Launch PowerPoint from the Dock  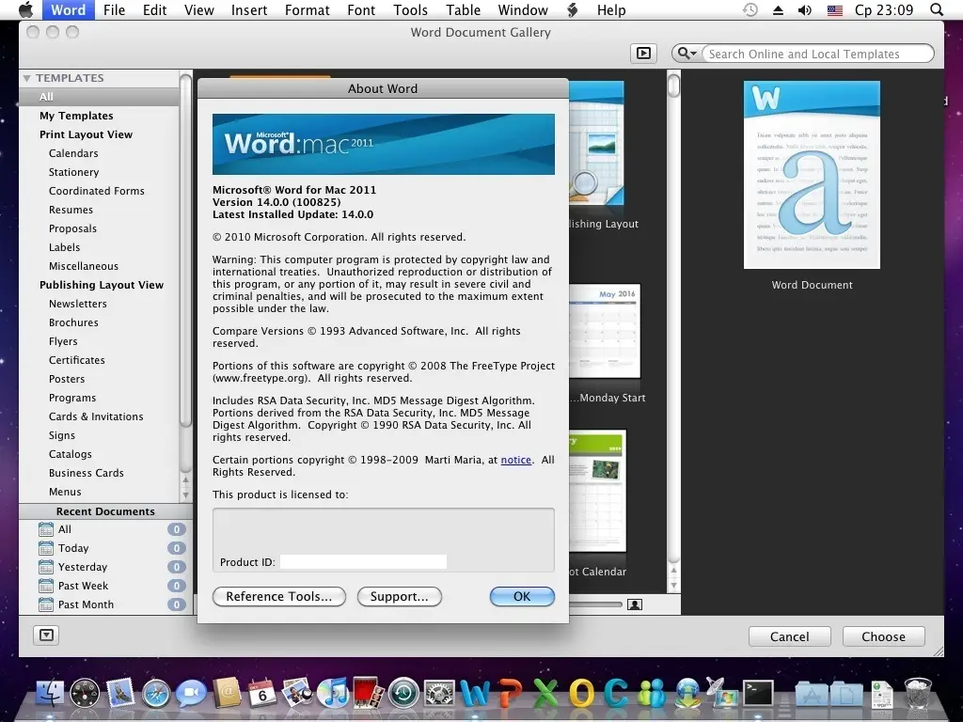click(510, 694)
